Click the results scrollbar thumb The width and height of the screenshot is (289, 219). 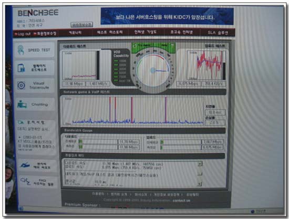pos(200,173)
